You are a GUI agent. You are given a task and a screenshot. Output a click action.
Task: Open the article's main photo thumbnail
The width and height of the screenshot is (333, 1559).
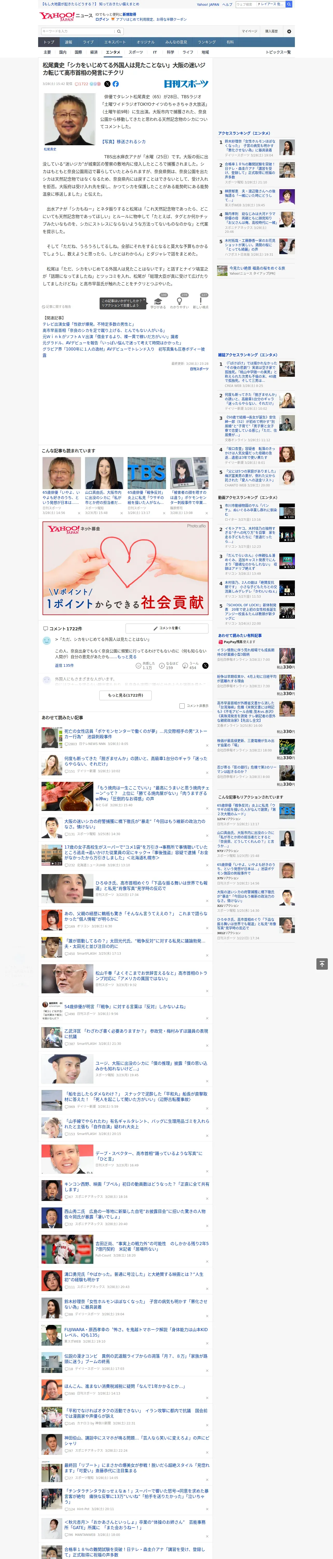[70, 119]
